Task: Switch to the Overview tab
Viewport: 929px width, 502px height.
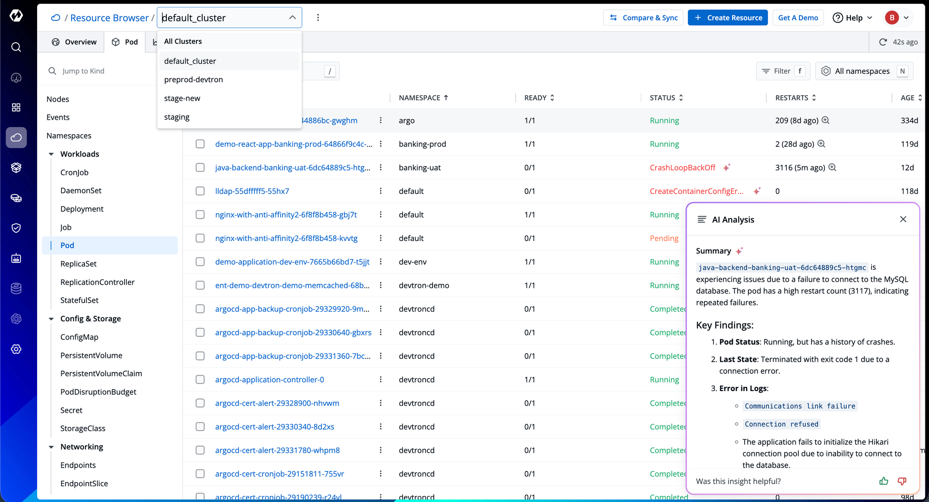Action: point(74,42)
